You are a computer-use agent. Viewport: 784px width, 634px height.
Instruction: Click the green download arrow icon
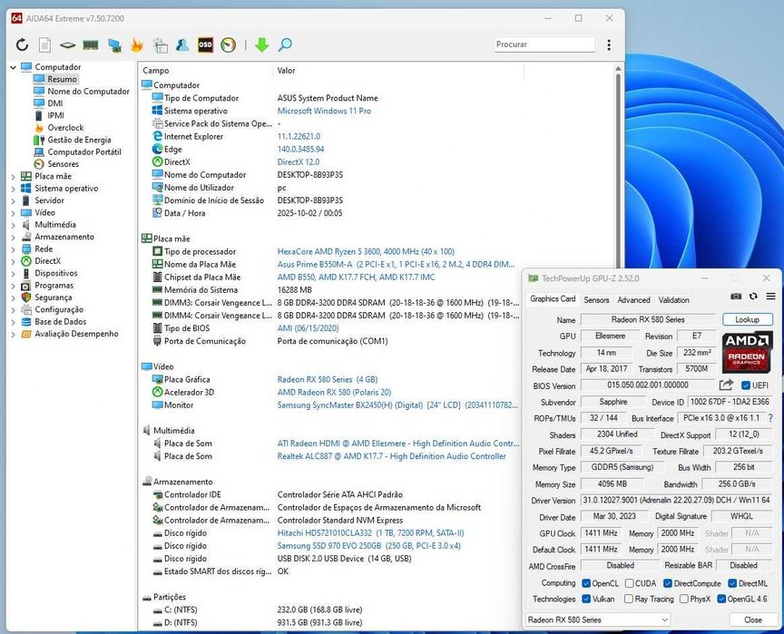coord(261,44)
